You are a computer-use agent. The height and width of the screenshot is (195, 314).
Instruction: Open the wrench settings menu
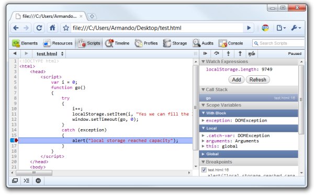click(x=296, y=28)
